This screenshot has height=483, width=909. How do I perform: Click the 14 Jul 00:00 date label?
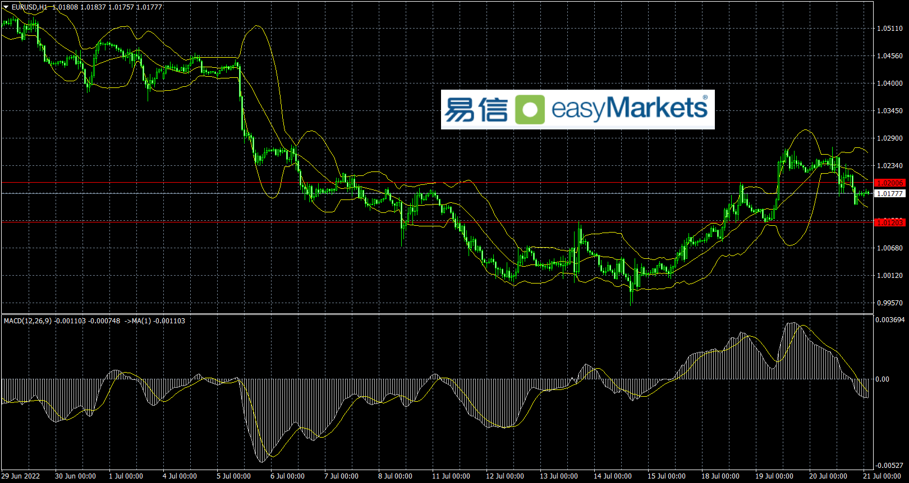613,476
